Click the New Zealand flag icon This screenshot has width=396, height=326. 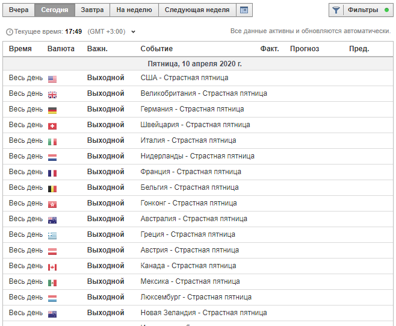pos(52,315)
